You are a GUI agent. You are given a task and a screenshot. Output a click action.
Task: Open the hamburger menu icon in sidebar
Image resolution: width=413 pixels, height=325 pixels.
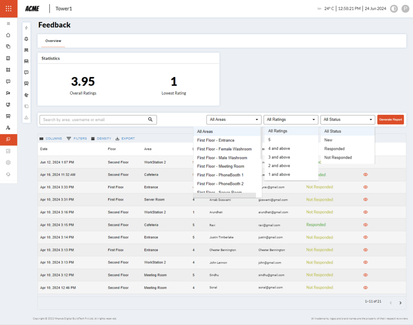8,24
